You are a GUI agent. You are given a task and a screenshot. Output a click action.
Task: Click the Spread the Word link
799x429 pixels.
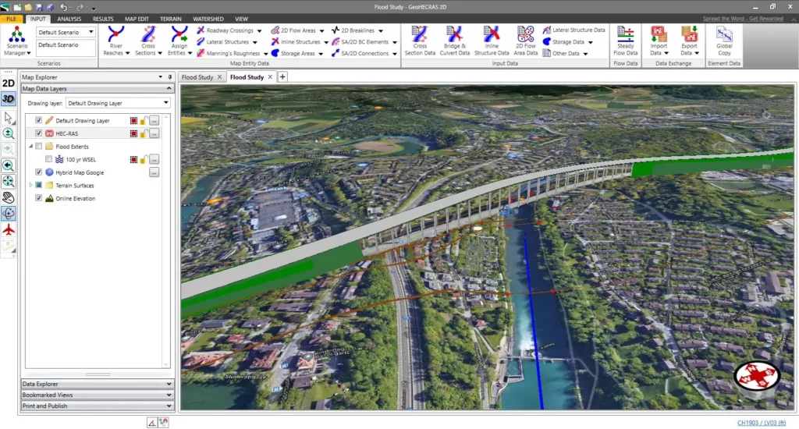pyautogui.click(x=744, y=18)
